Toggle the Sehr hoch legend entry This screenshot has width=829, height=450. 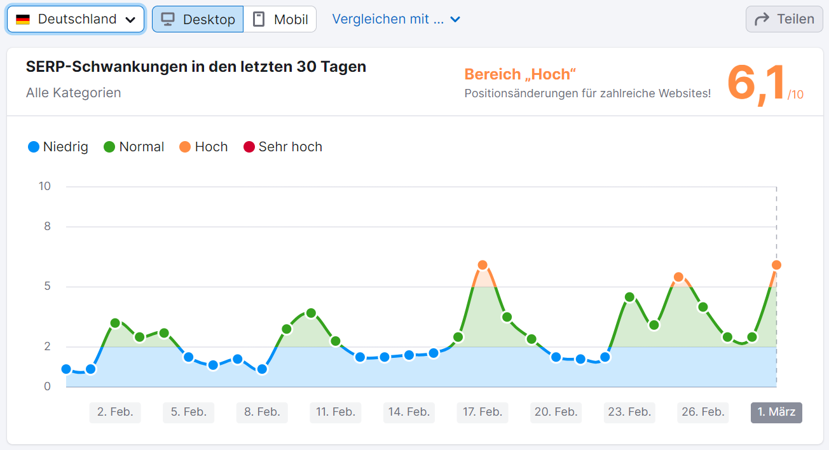282,147
